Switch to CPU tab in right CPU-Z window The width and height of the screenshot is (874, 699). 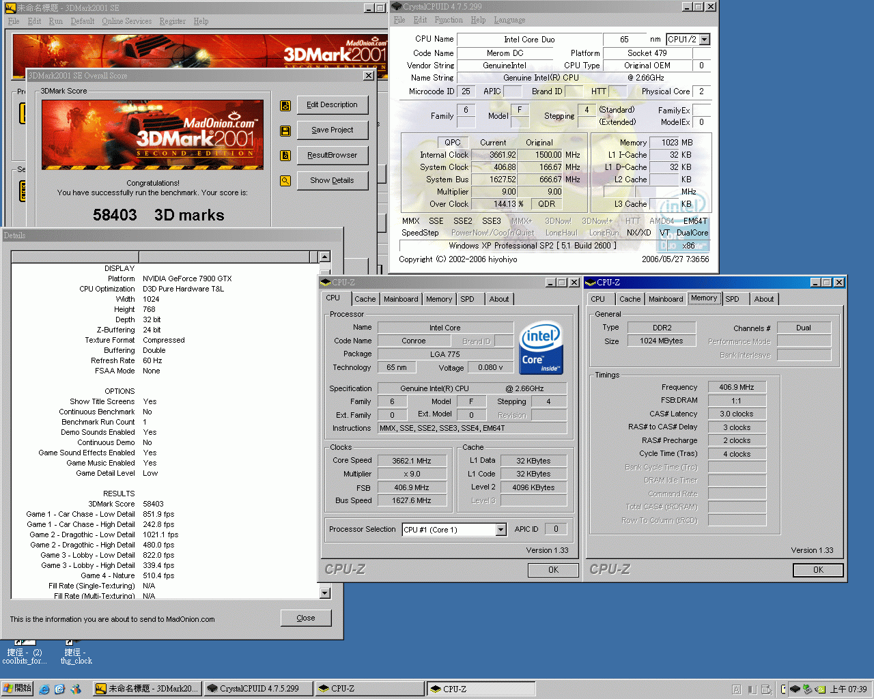[x=598, y=299]
